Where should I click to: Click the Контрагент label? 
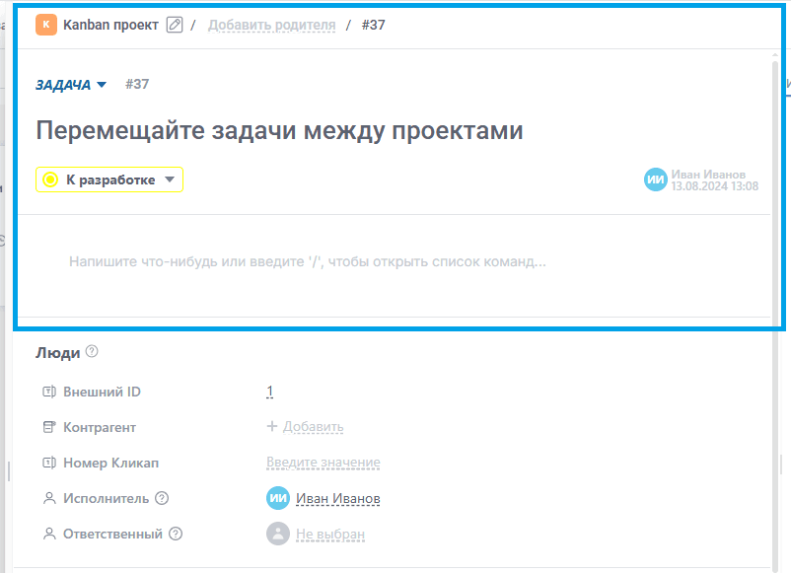tap(100, 428)
